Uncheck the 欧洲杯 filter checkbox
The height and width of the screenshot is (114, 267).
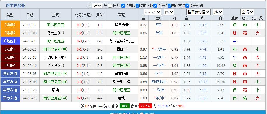click(x=155, y=6)
